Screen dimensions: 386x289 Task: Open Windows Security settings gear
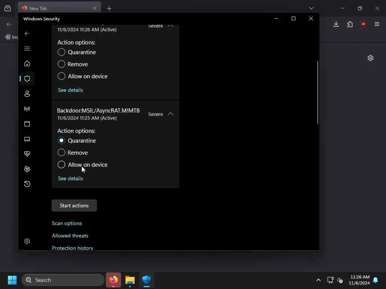[x=27, y=241]
